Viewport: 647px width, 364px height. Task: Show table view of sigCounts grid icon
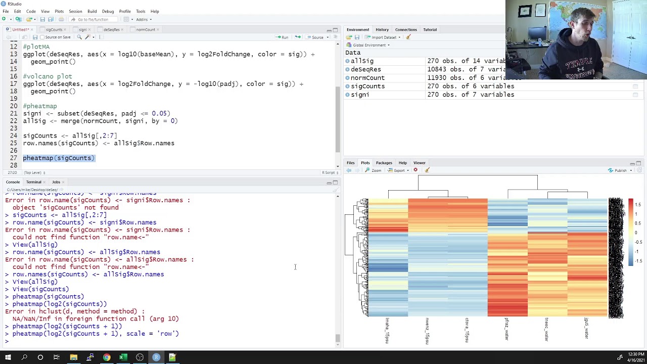635,86
